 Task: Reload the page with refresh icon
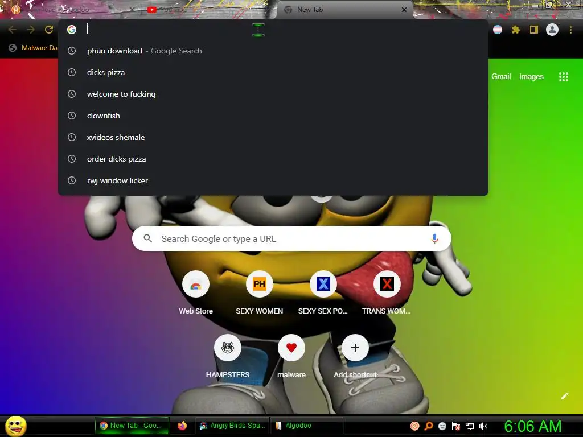click(49, 30)
